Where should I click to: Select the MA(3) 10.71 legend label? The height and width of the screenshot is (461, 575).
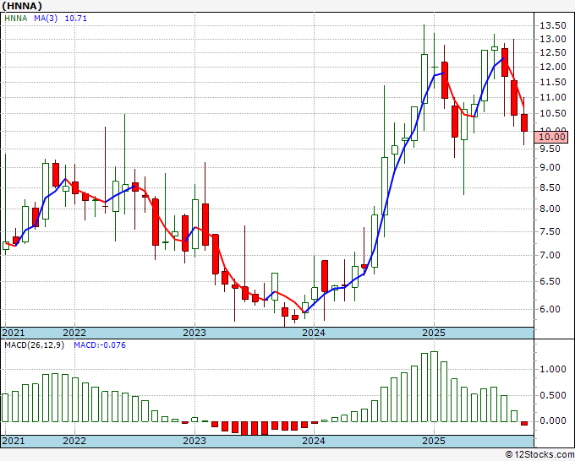(62, 18)
